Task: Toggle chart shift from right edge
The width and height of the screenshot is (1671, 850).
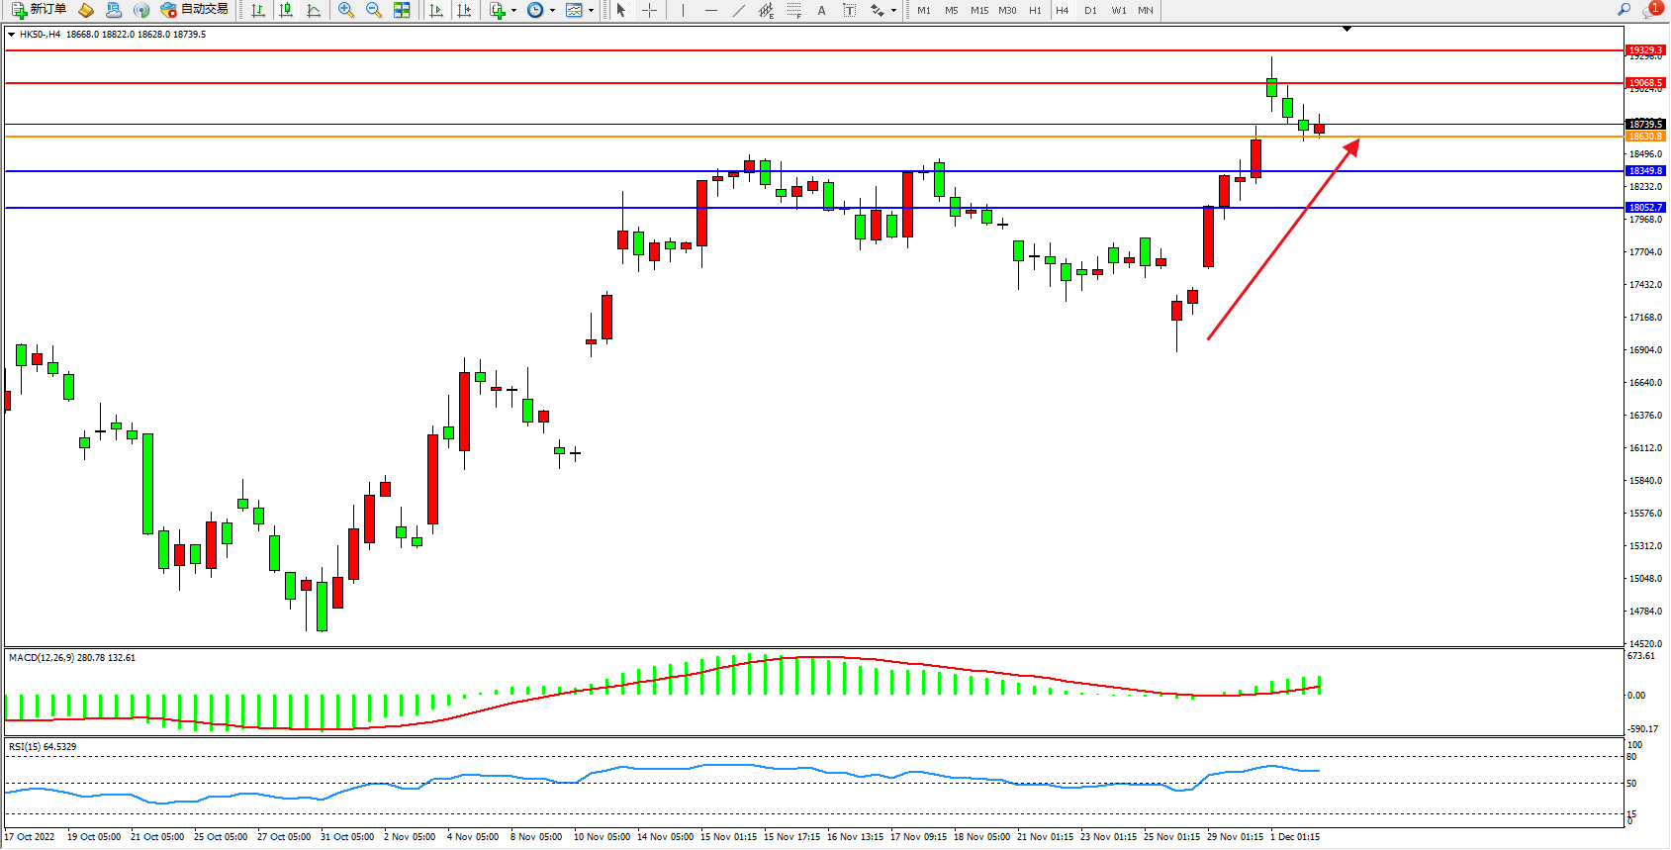Action: point(464,10)
